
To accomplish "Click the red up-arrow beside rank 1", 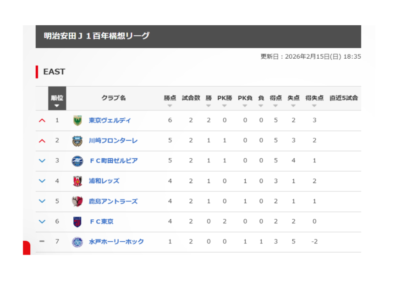I will [42, 121].
